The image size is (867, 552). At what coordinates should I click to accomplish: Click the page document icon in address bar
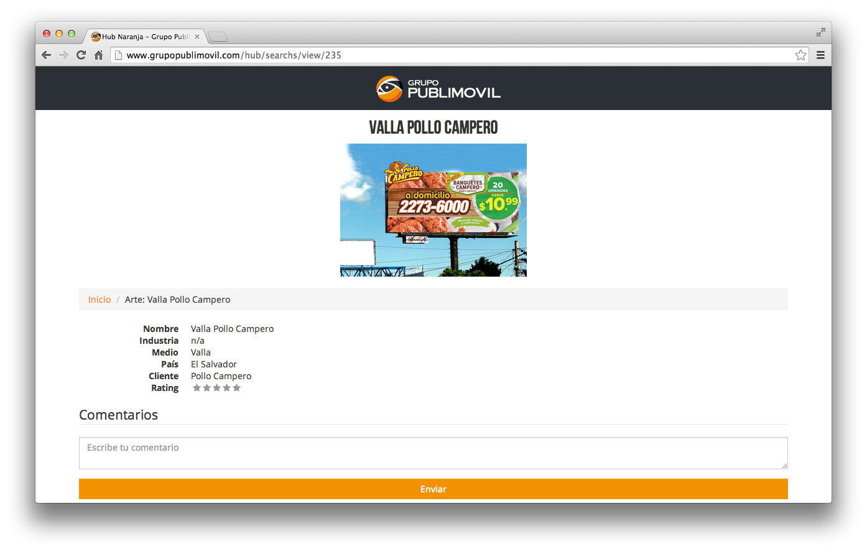118,55
